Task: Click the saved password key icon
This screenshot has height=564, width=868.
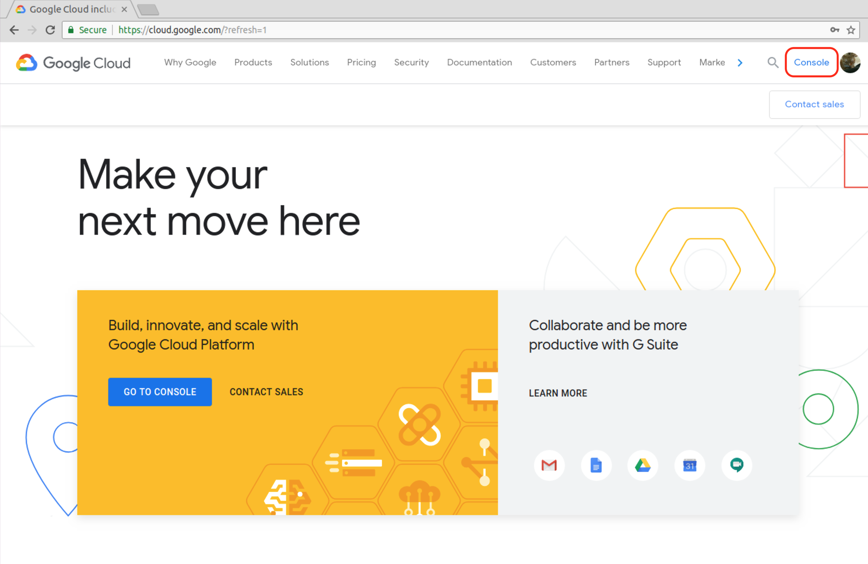Action: tap(835, 30)
